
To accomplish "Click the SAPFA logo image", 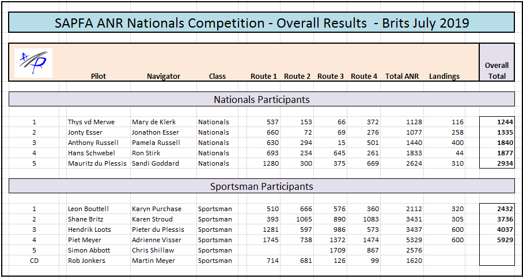I will 33,63.
